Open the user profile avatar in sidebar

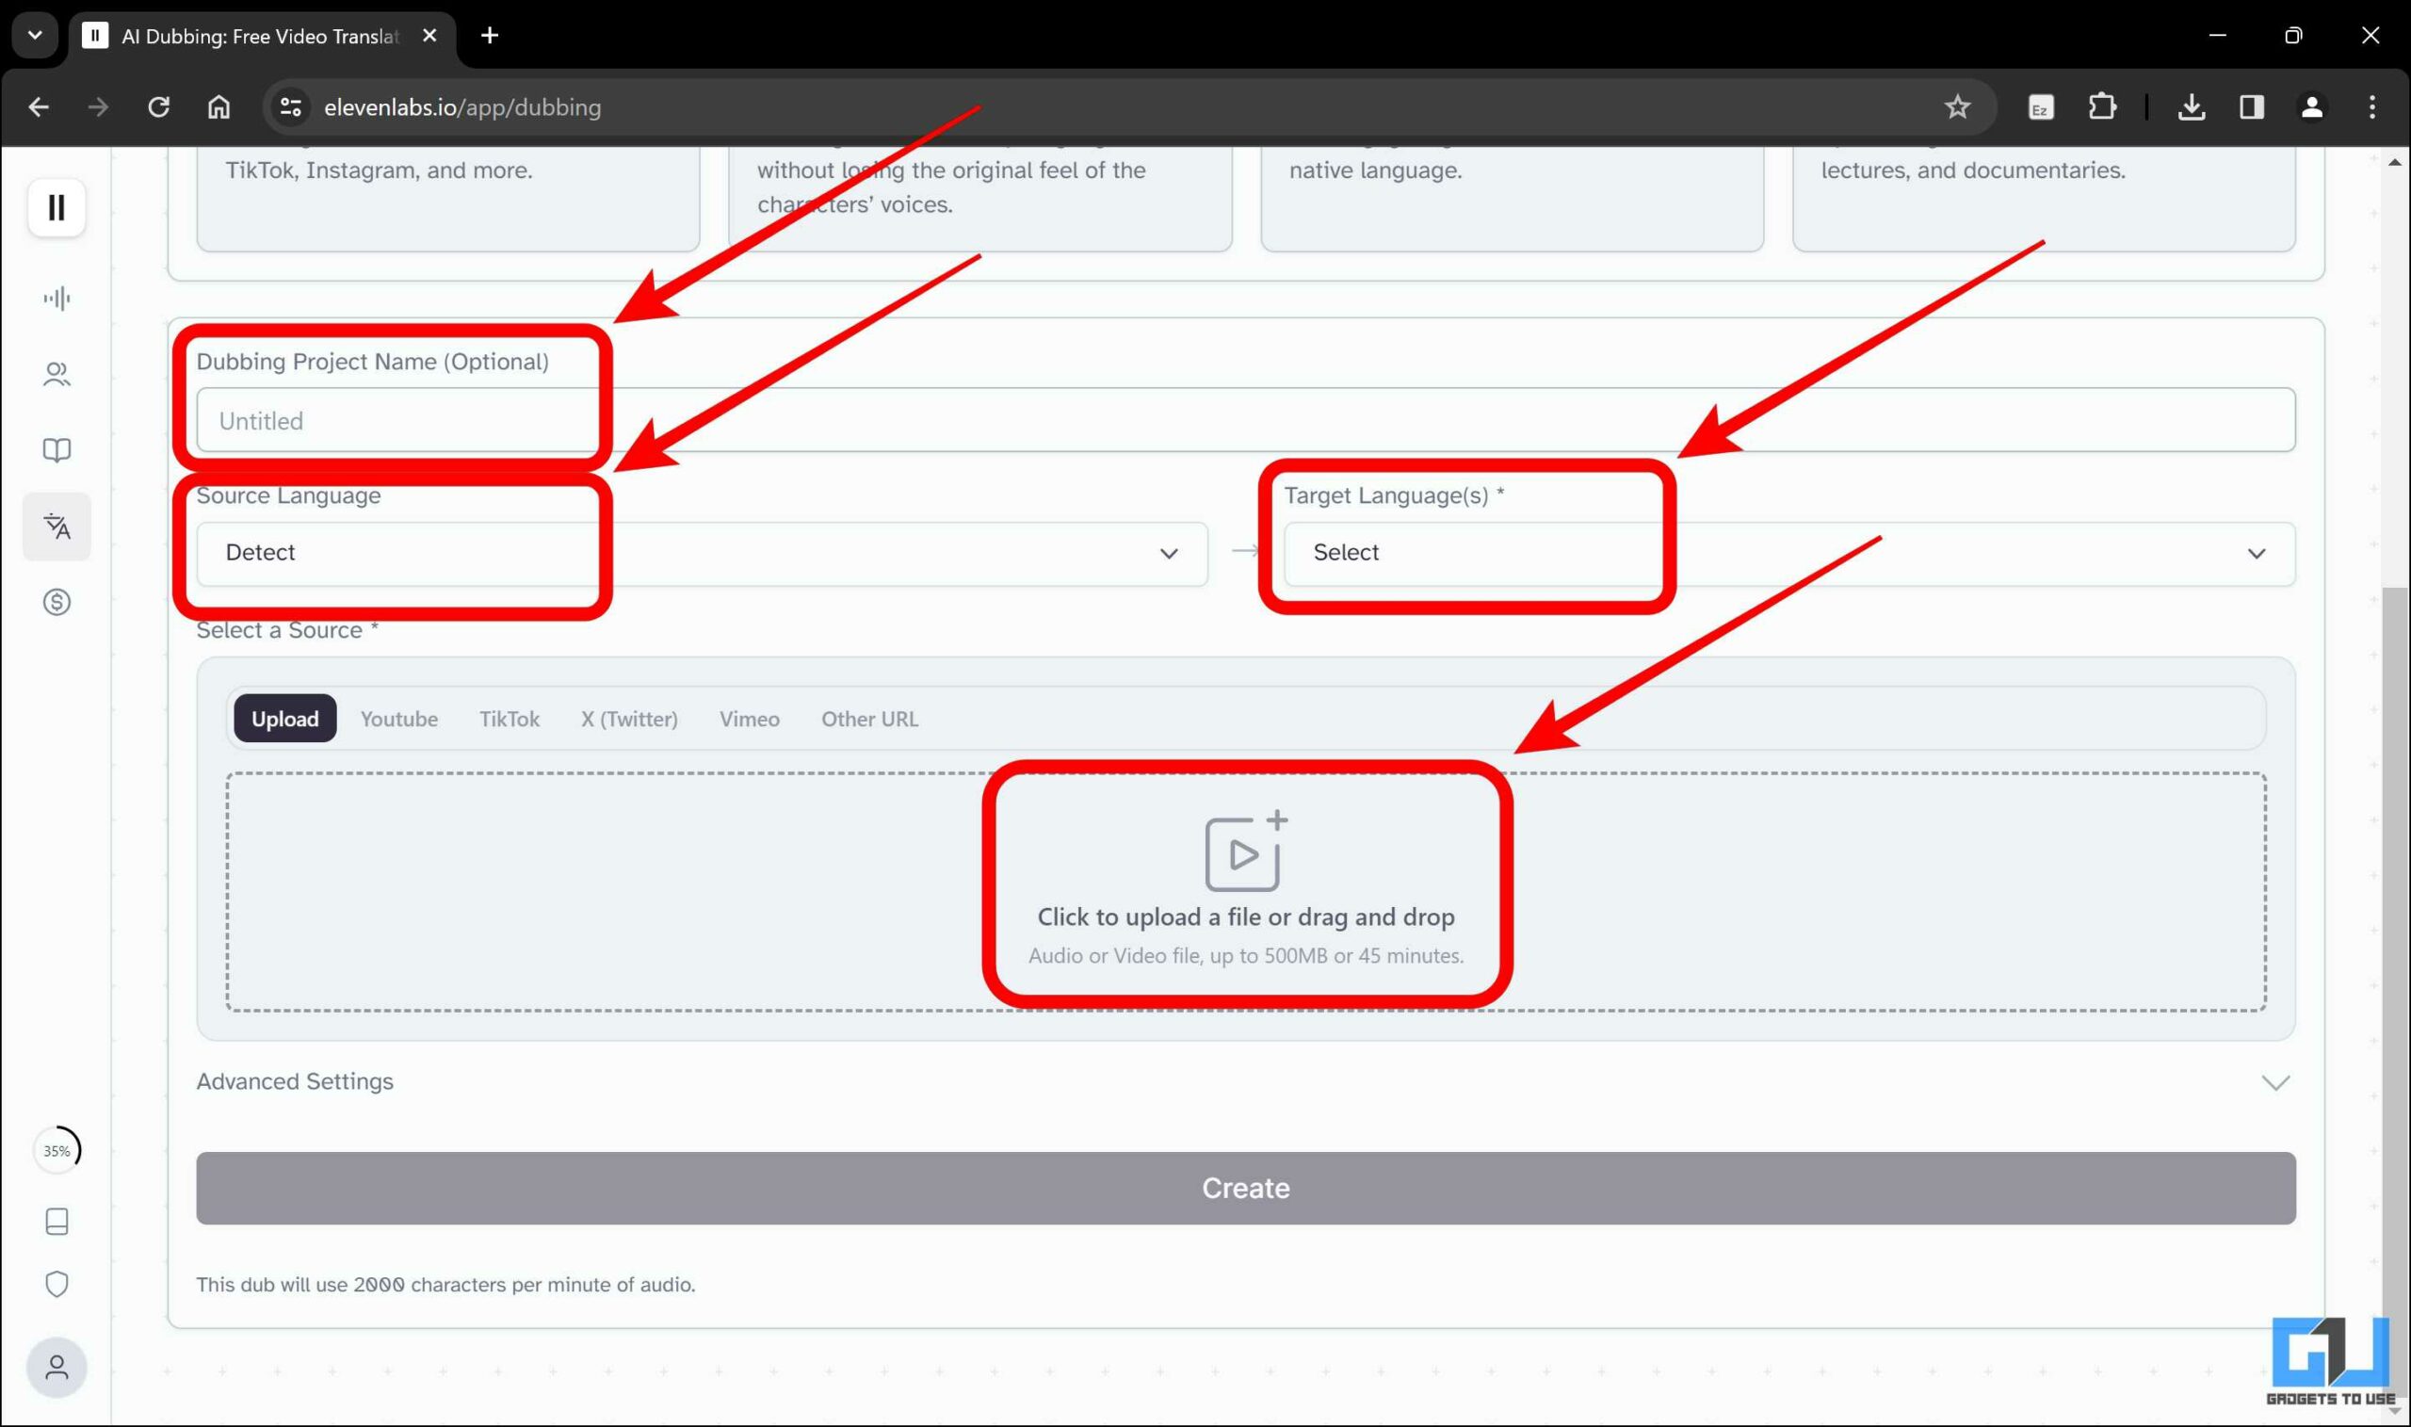[x=57, y=1367]
